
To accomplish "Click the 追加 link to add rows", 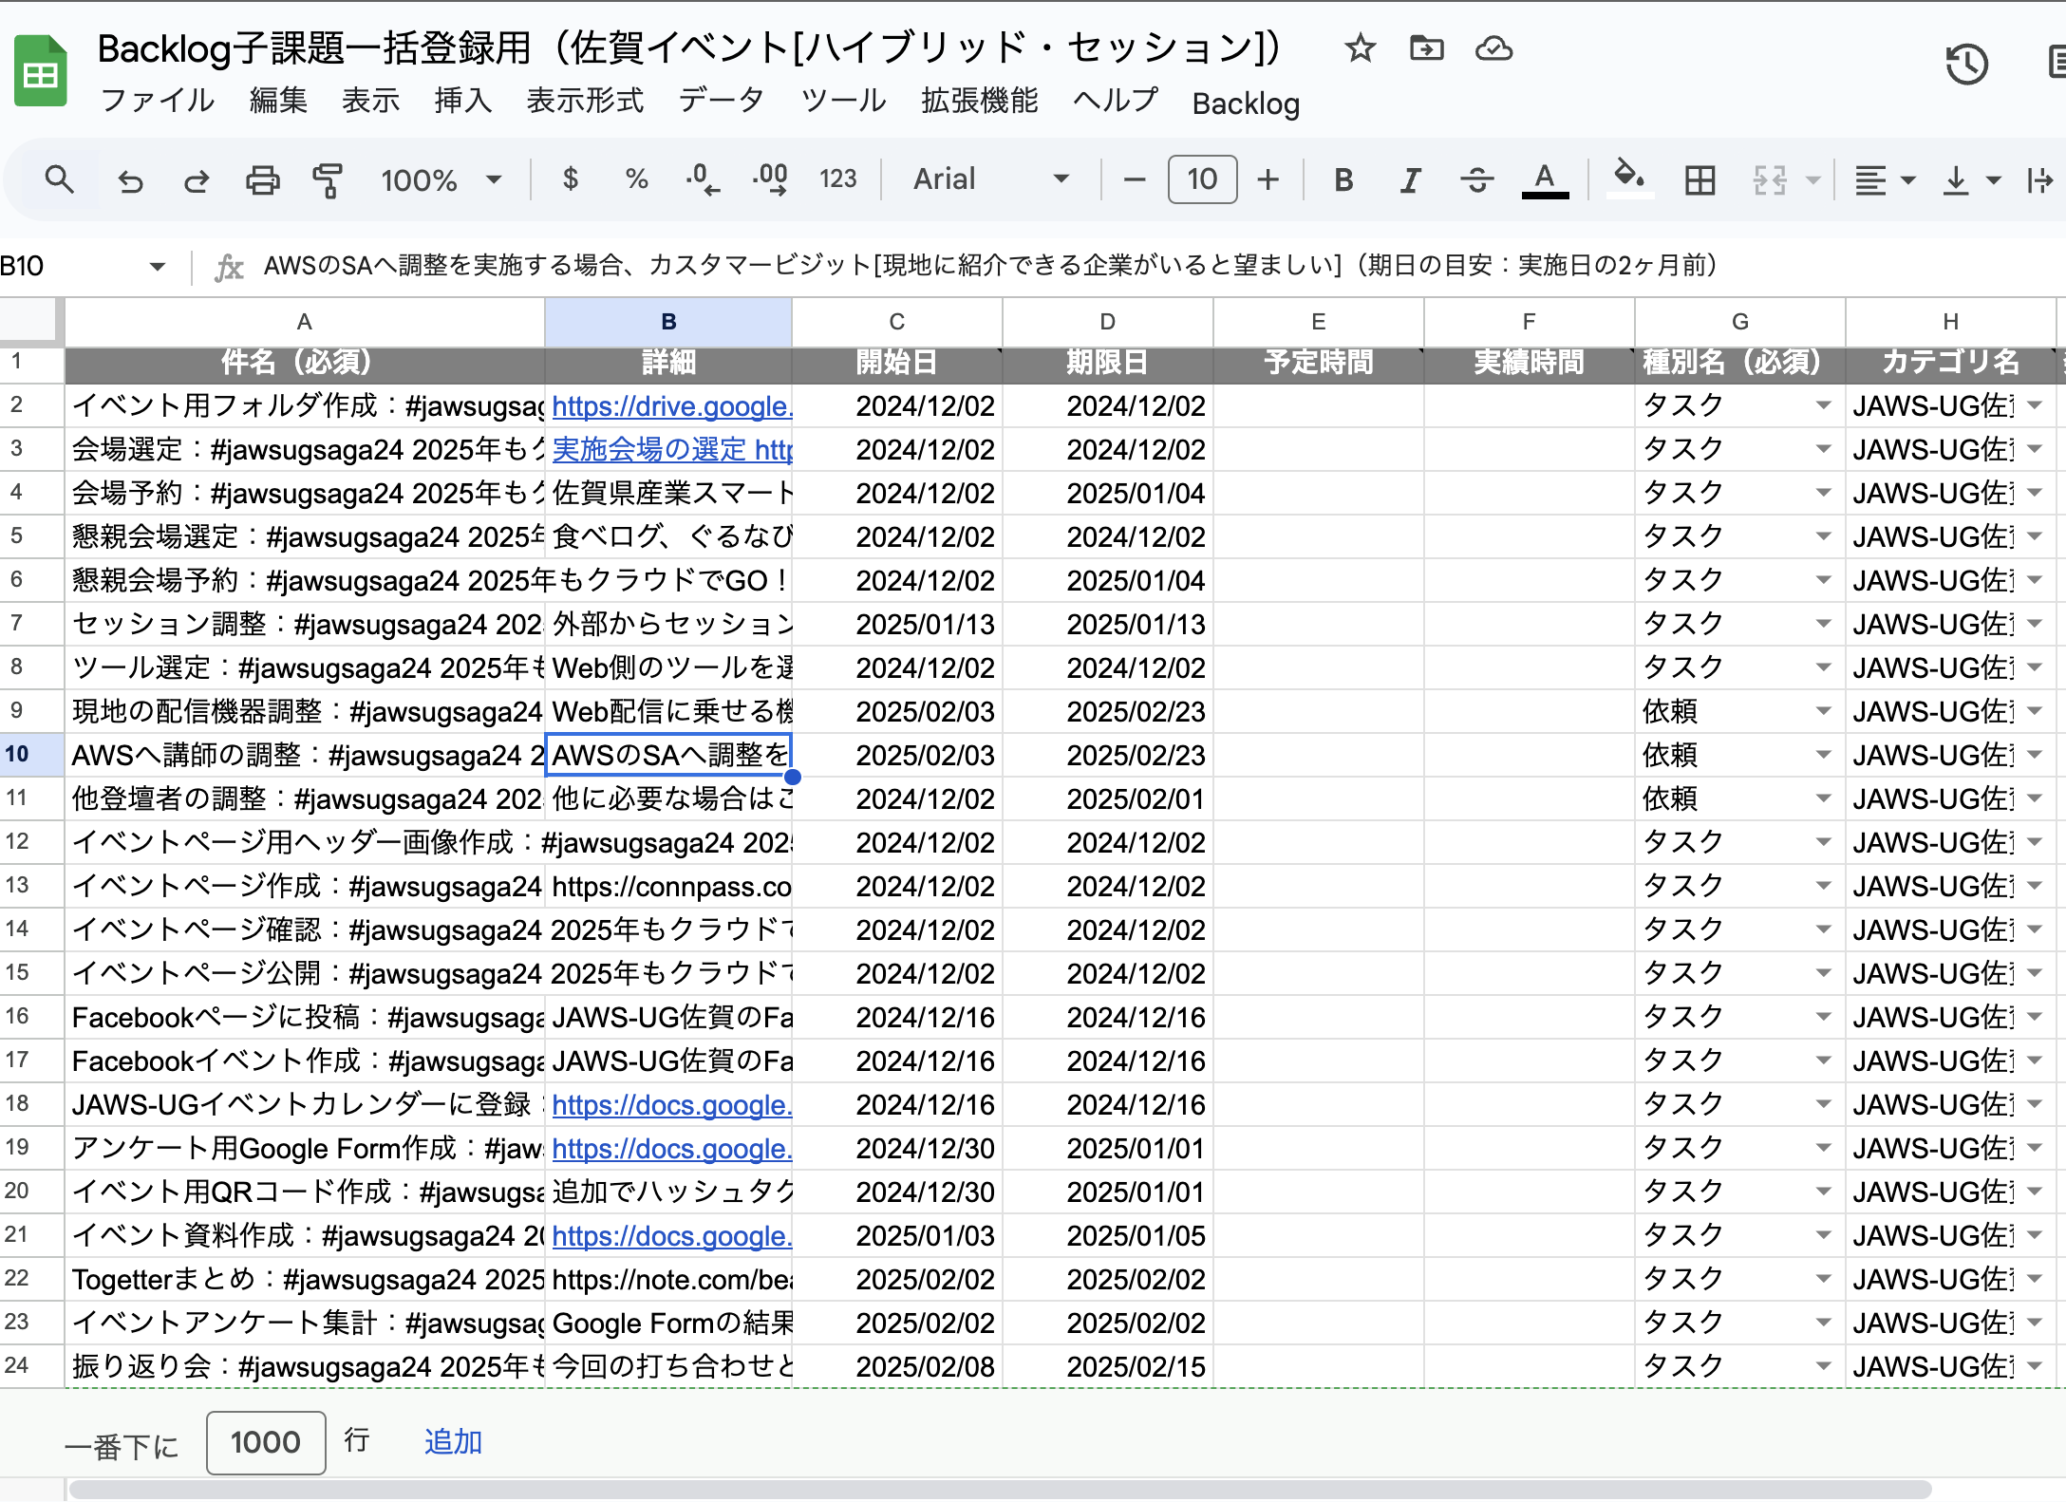I will point(453,1441).
